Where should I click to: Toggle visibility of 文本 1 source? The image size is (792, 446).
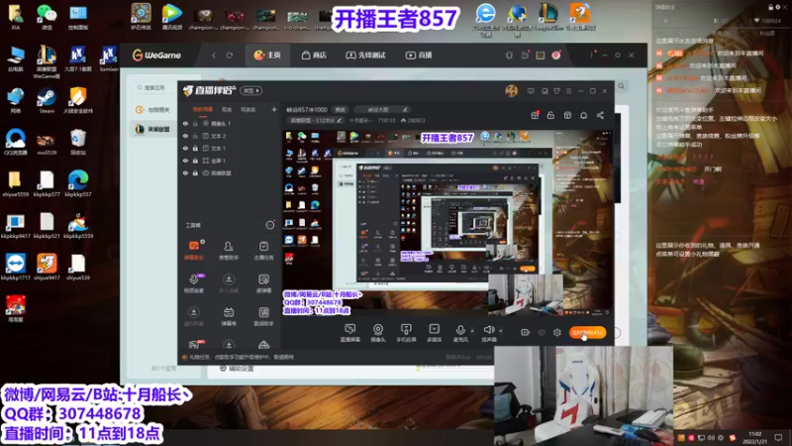tap(185, 148)
